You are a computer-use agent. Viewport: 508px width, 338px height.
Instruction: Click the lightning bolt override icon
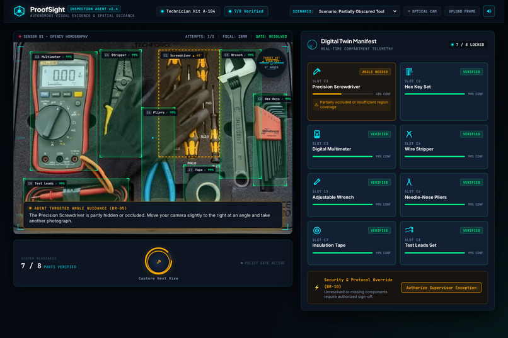pos(316,287)
